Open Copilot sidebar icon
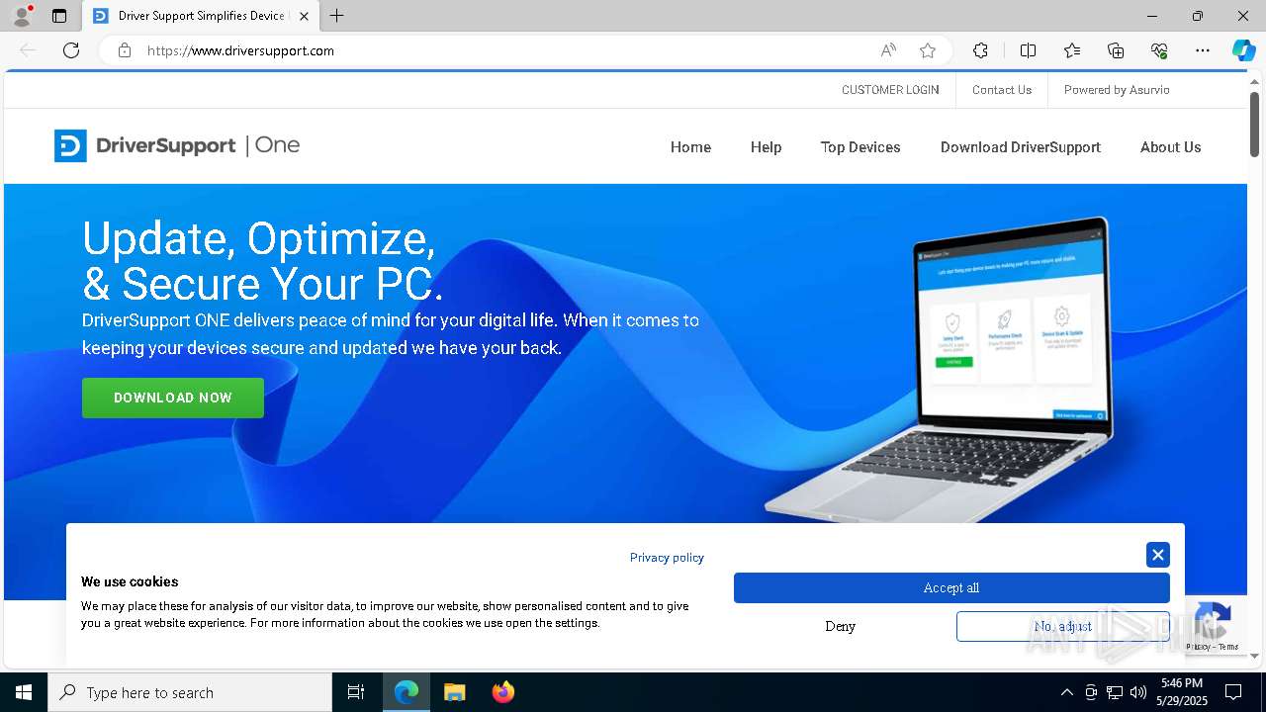The height and width of the screenshot is (712, 1266). click(x=1243, y=50)
